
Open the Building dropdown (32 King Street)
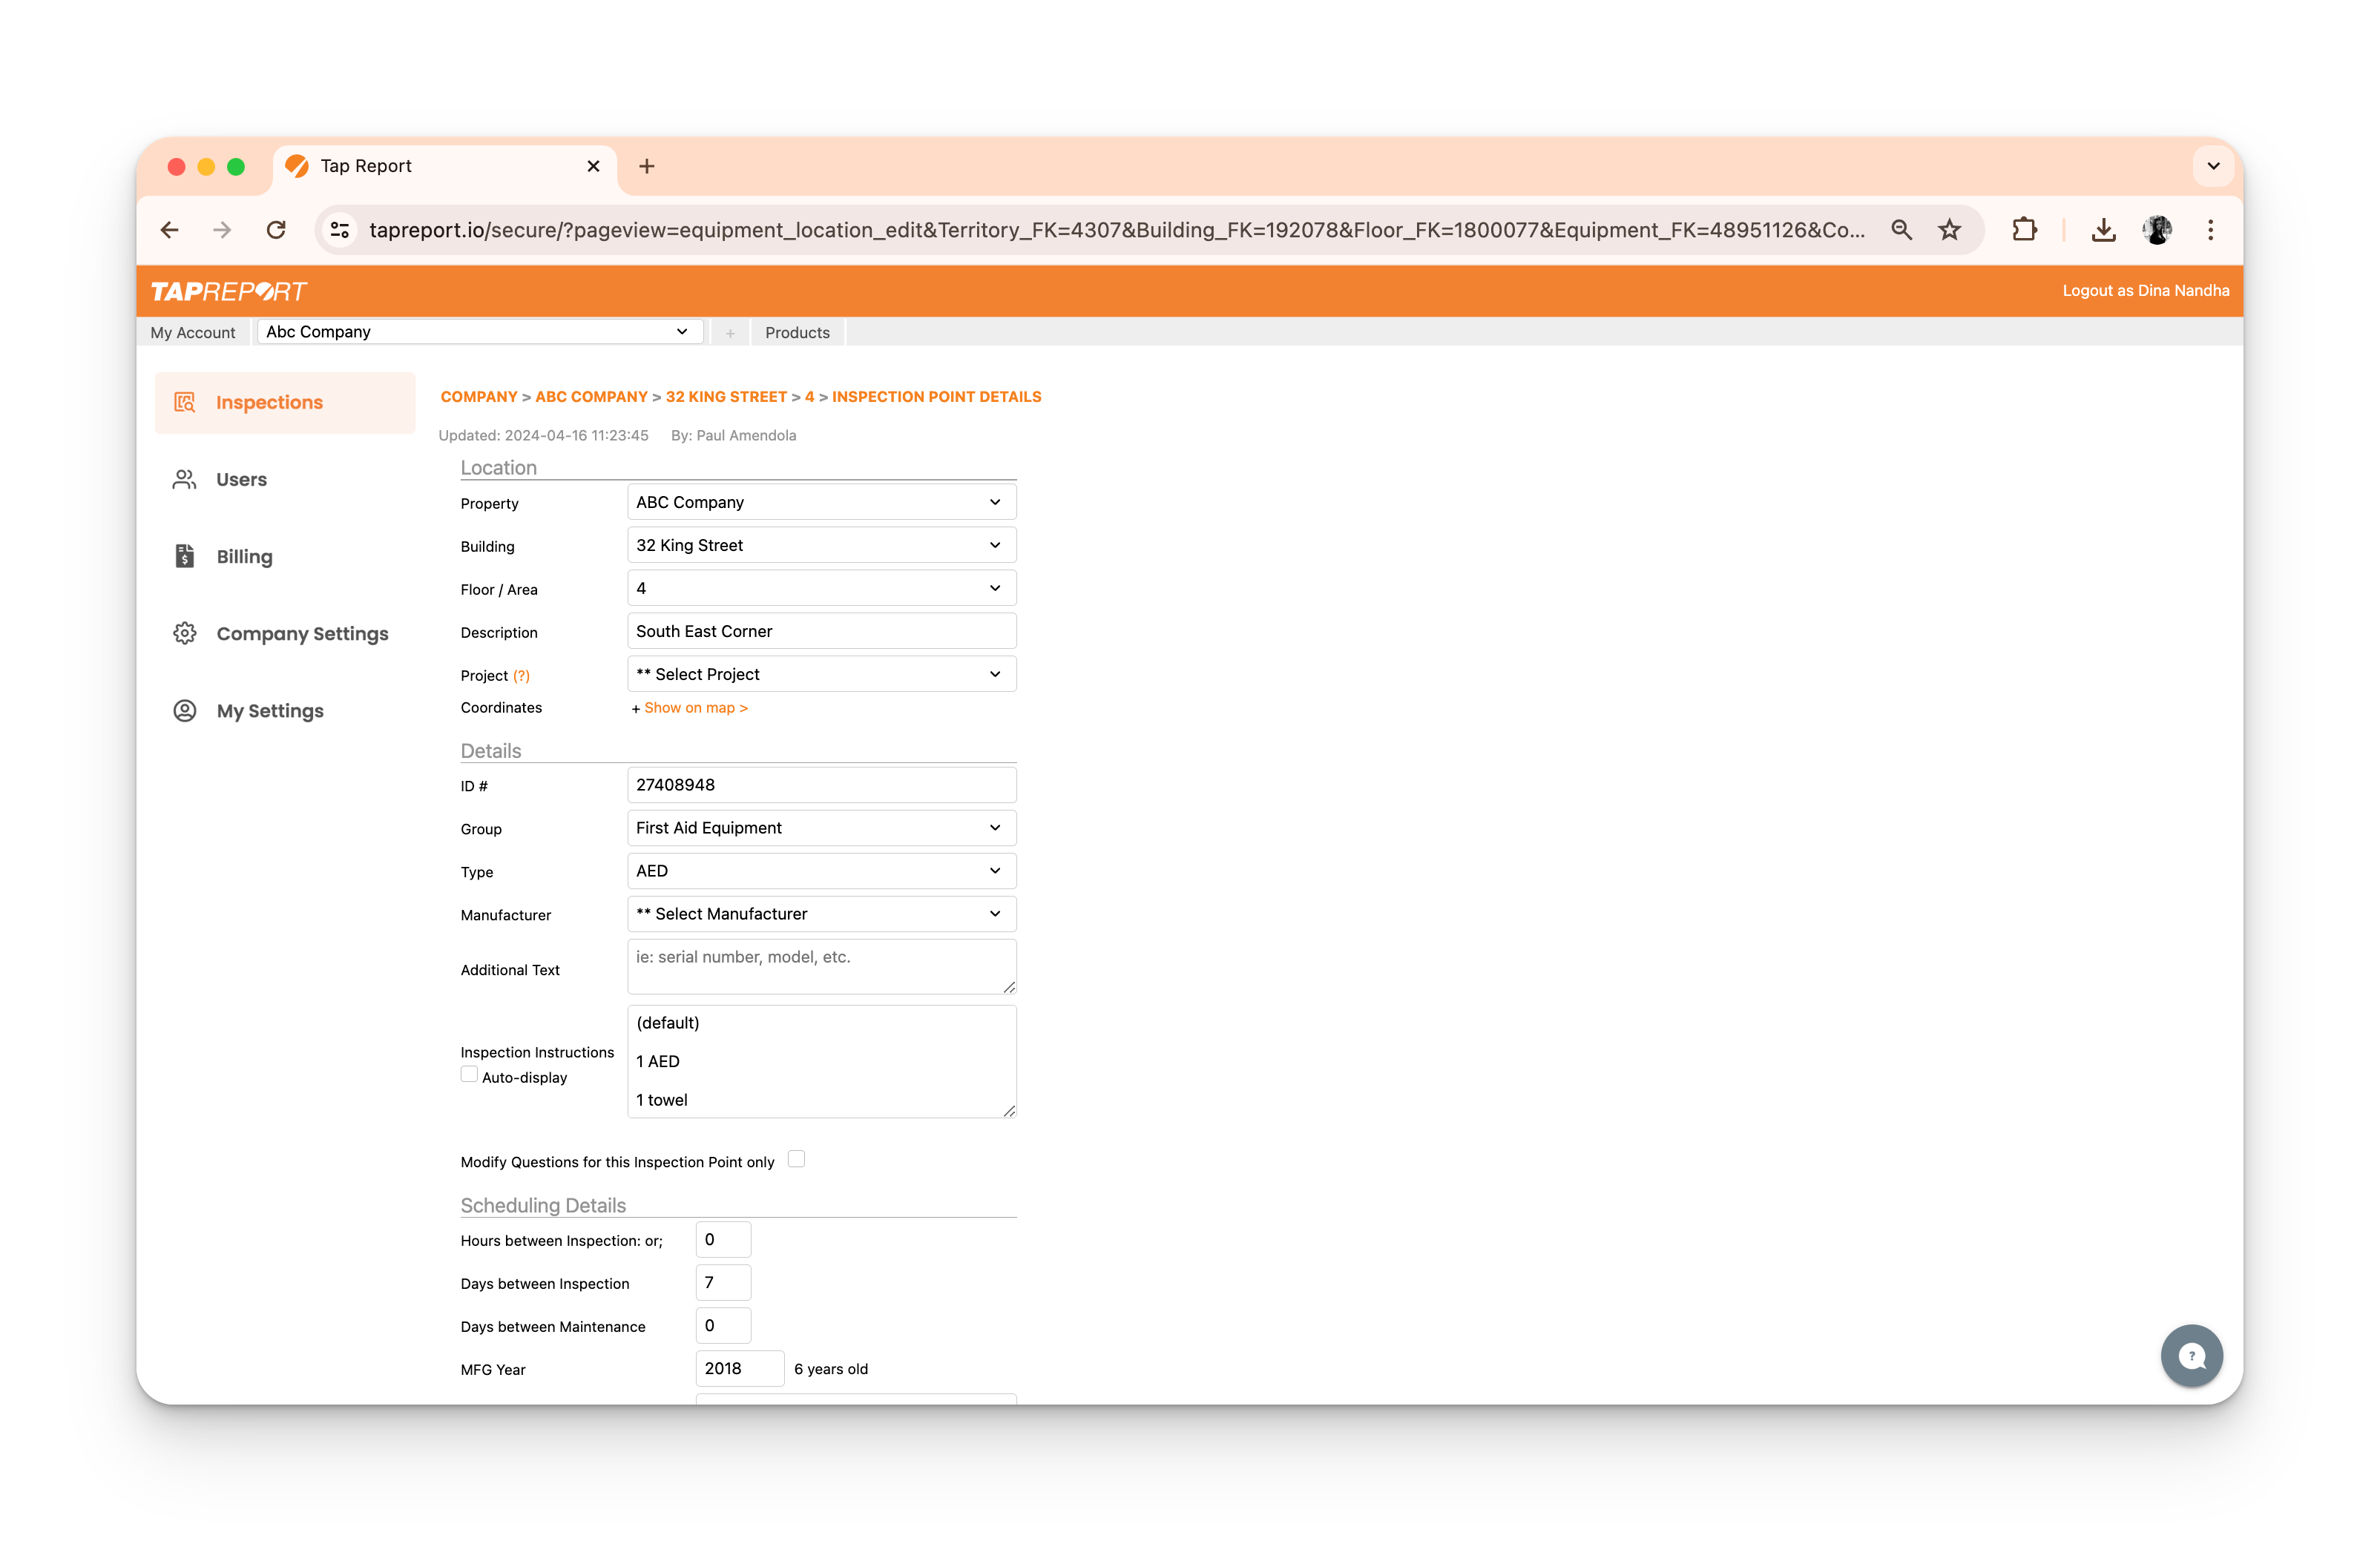point(821,544)
